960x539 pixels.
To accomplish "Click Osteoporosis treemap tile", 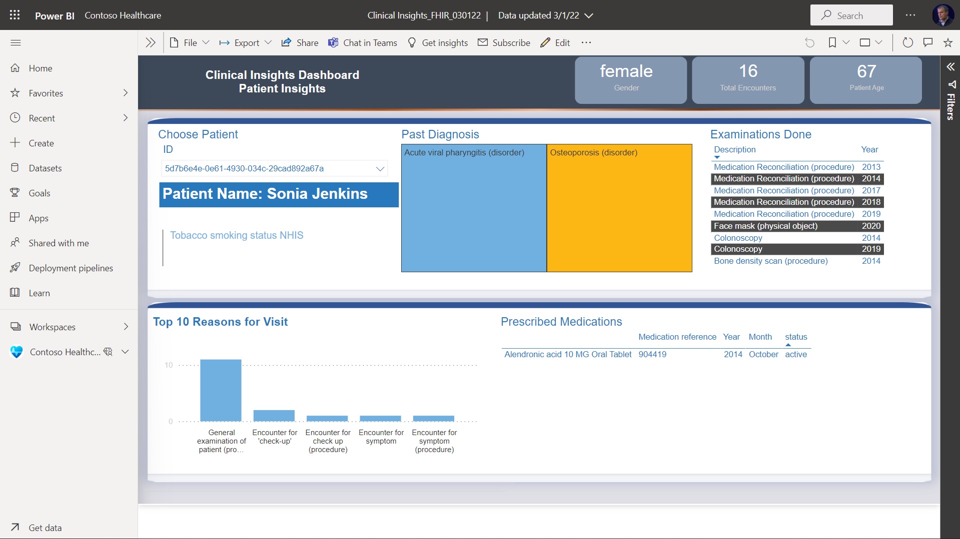I will tap(619, 208).
